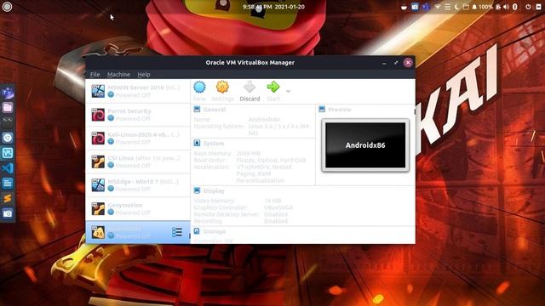
Task: Click the Discard toolbar button
Action: (250, 91)
